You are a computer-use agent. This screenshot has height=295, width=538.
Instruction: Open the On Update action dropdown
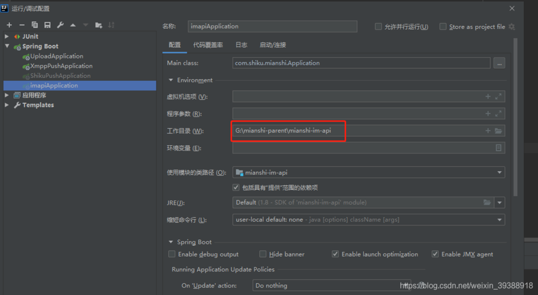pos(331,286)
